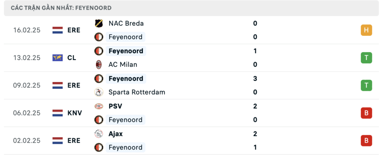Click the Sparta Rotterdam club crest
382x155 pixels.
99,92
